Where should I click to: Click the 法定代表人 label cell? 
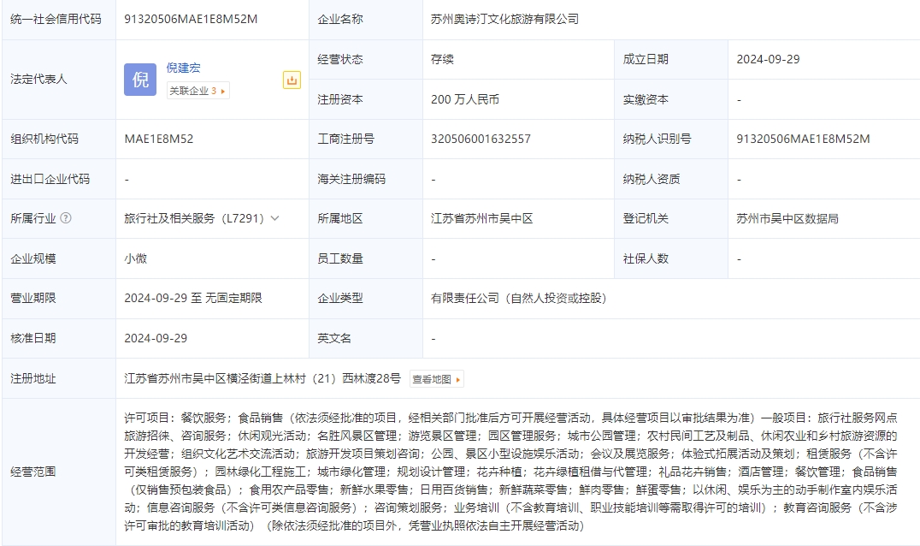(x=59, y=80)
